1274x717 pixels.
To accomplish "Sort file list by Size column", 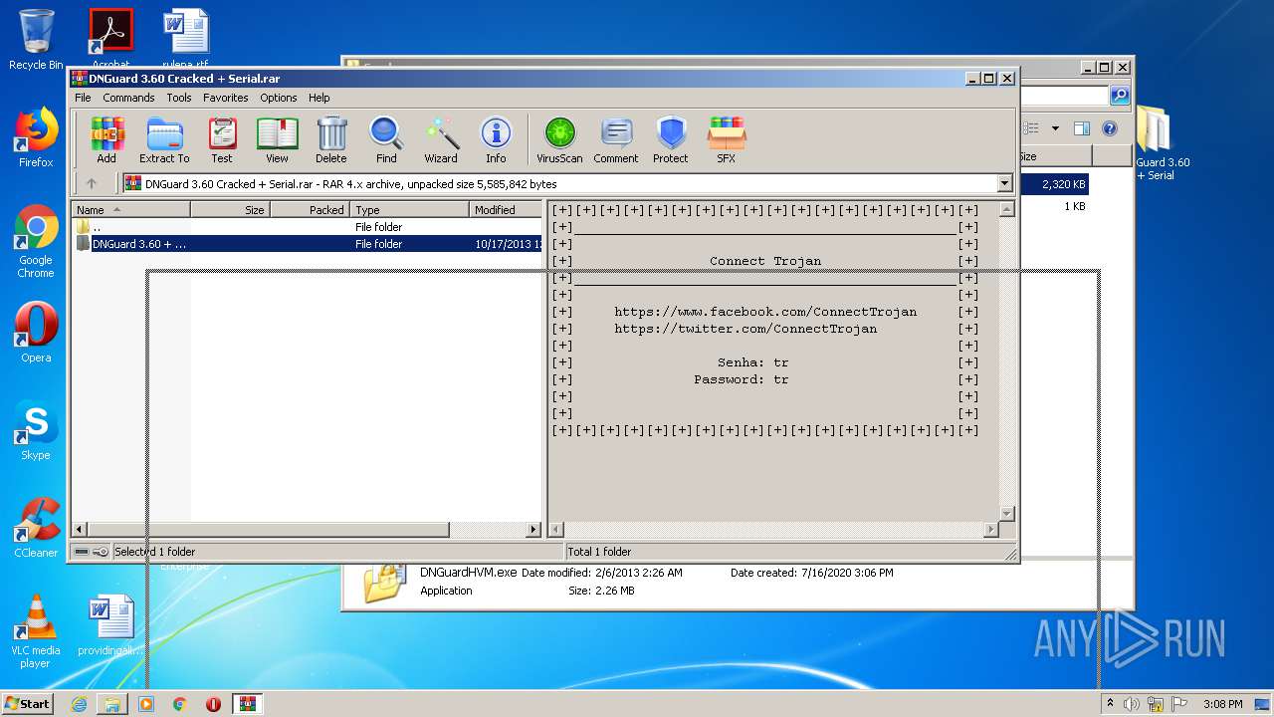I will (x=230, y=210).
